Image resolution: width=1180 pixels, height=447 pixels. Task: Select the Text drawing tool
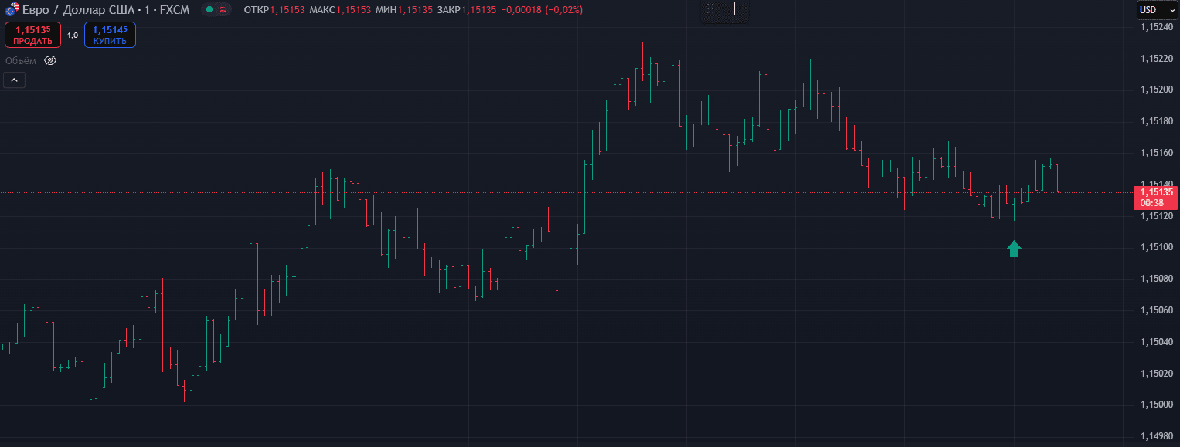coord(733,9)
